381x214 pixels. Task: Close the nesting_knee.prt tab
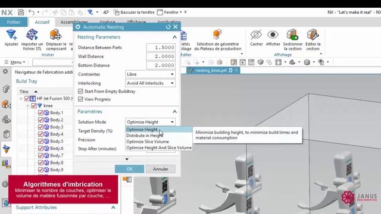click(x=236, y=70)
